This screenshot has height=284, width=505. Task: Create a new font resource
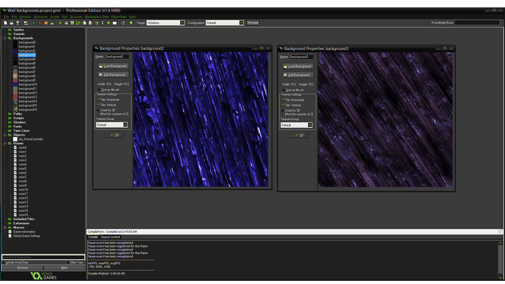pyautogui.click(x=97, y=23)
